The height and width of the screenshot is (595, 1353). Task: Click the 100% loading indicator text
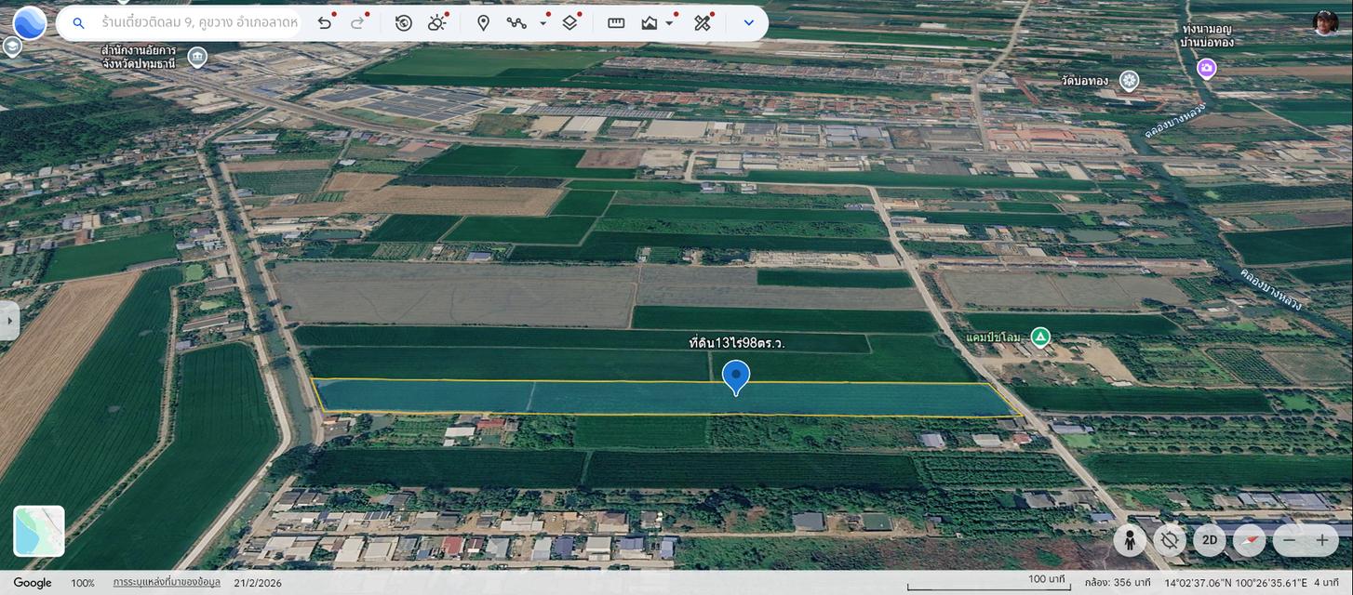point(83,583)
